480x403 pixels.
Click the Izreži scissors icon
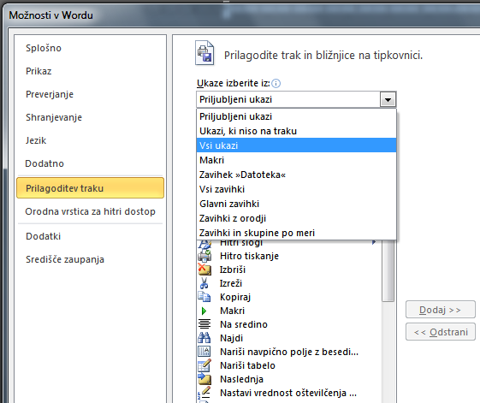click(x=204, y=283)
